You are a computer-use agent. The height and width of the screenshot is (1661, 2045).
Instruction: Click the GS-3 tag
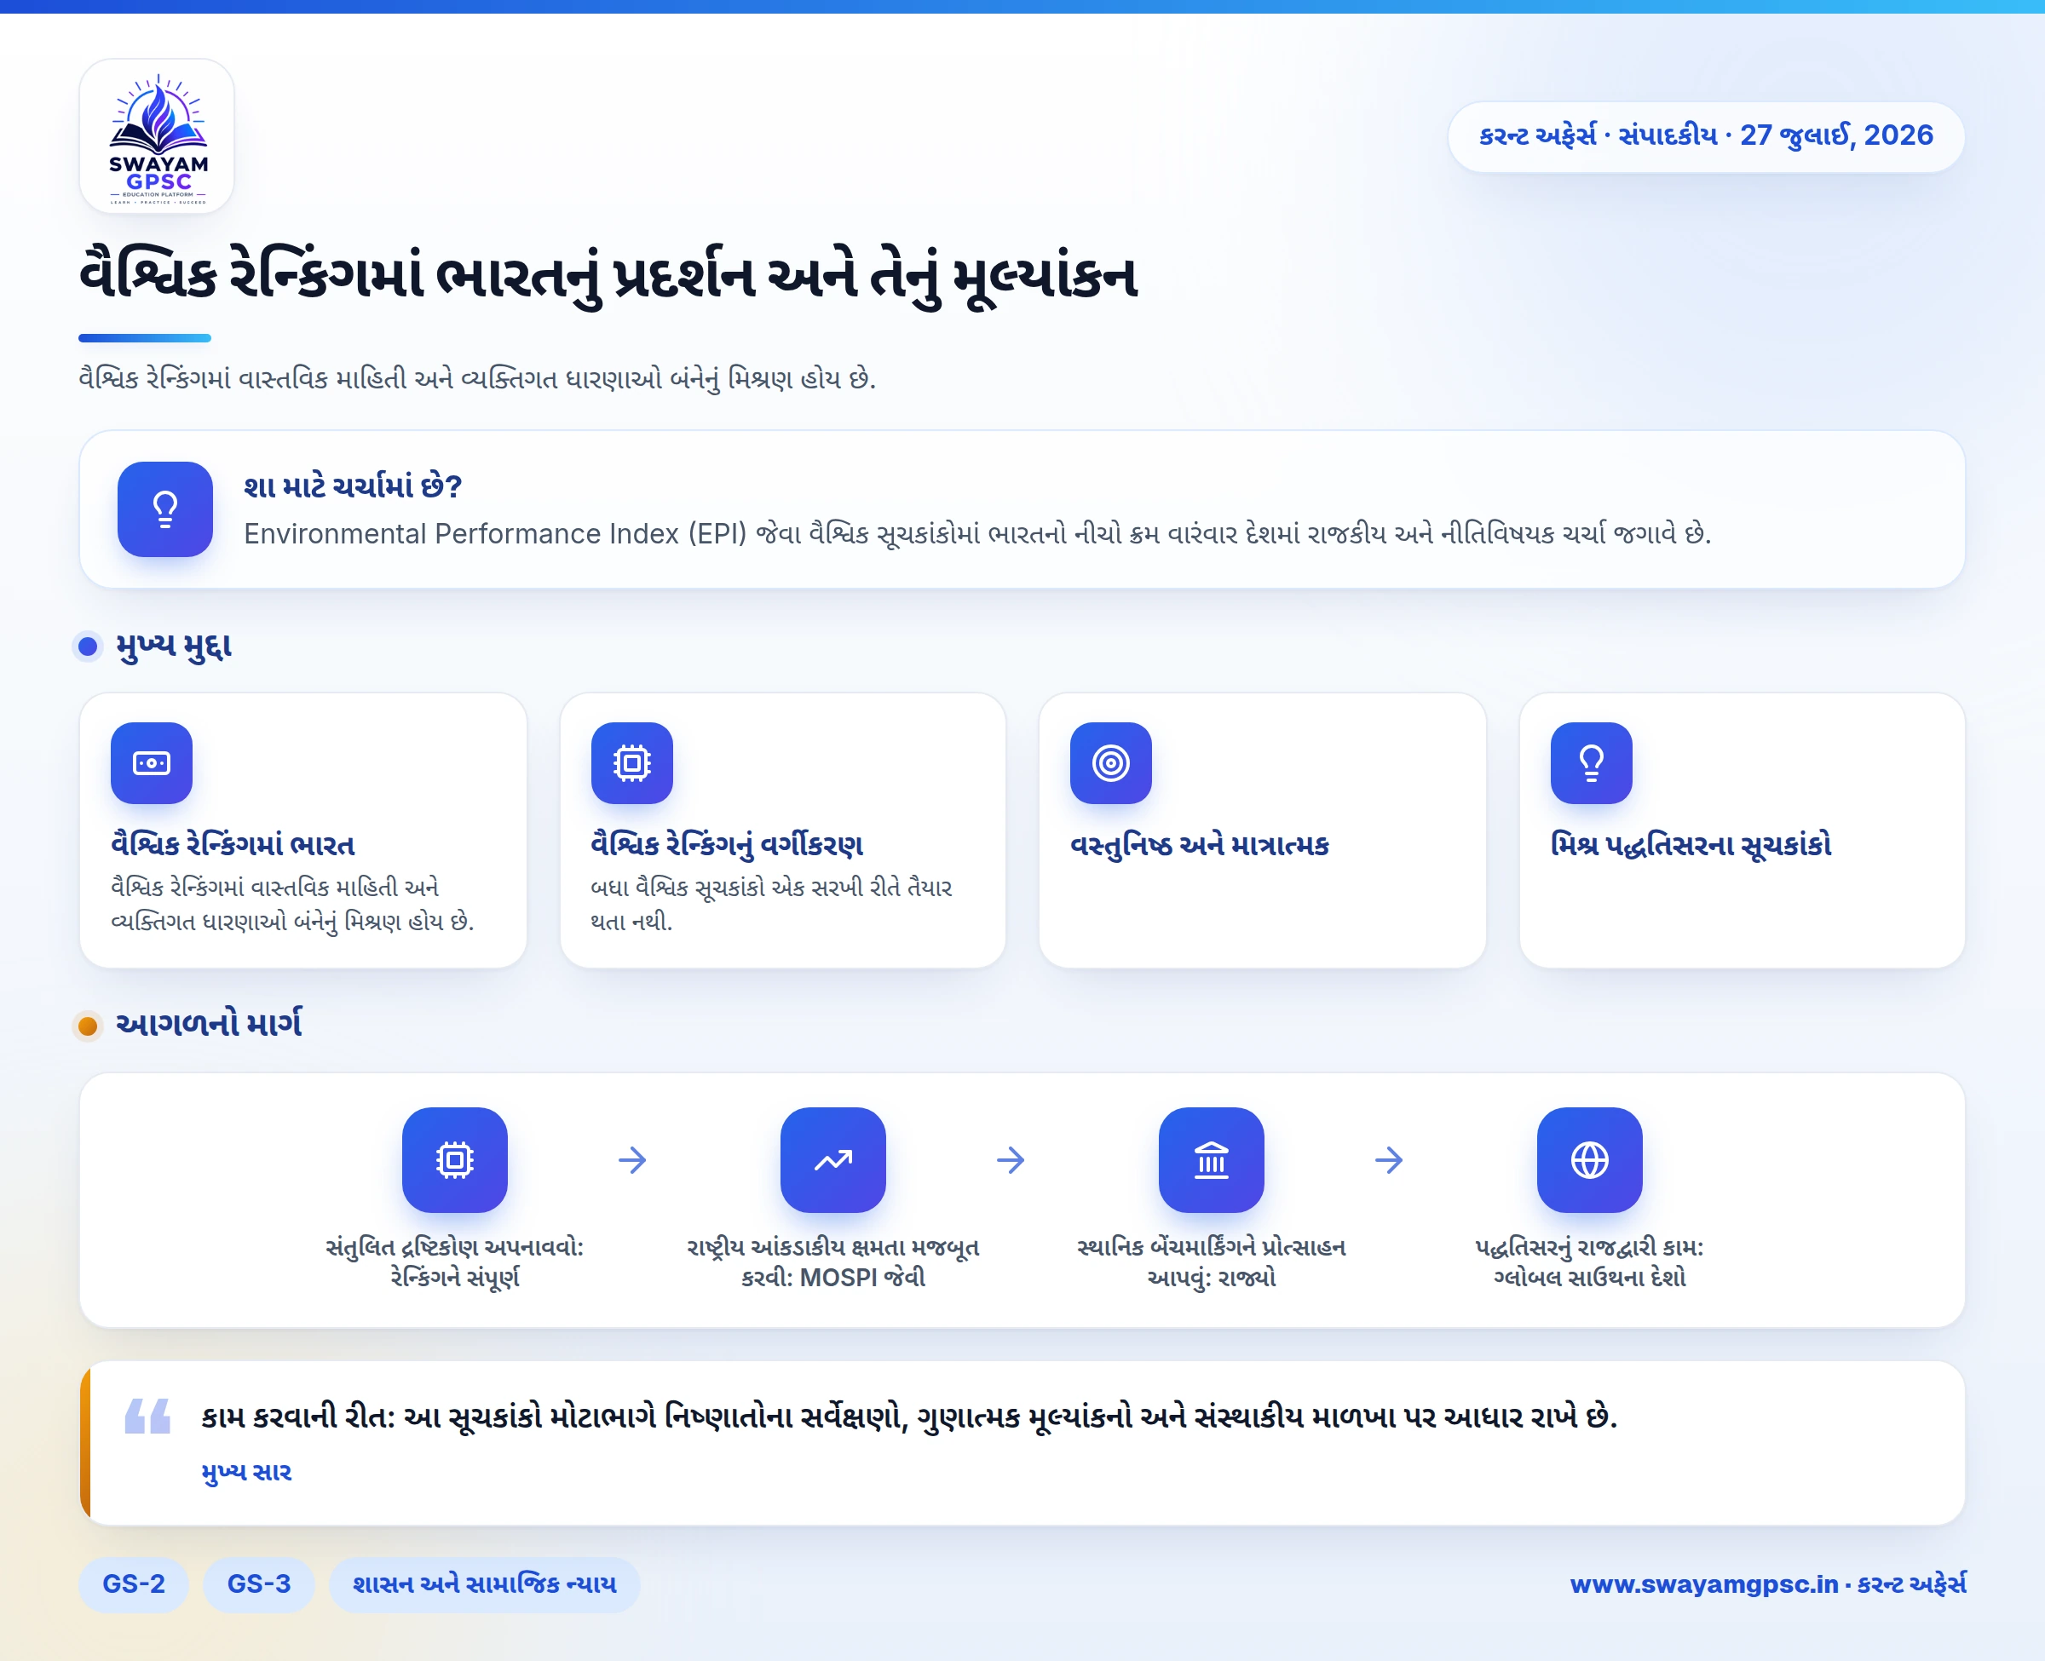[x=258, y=1584]
